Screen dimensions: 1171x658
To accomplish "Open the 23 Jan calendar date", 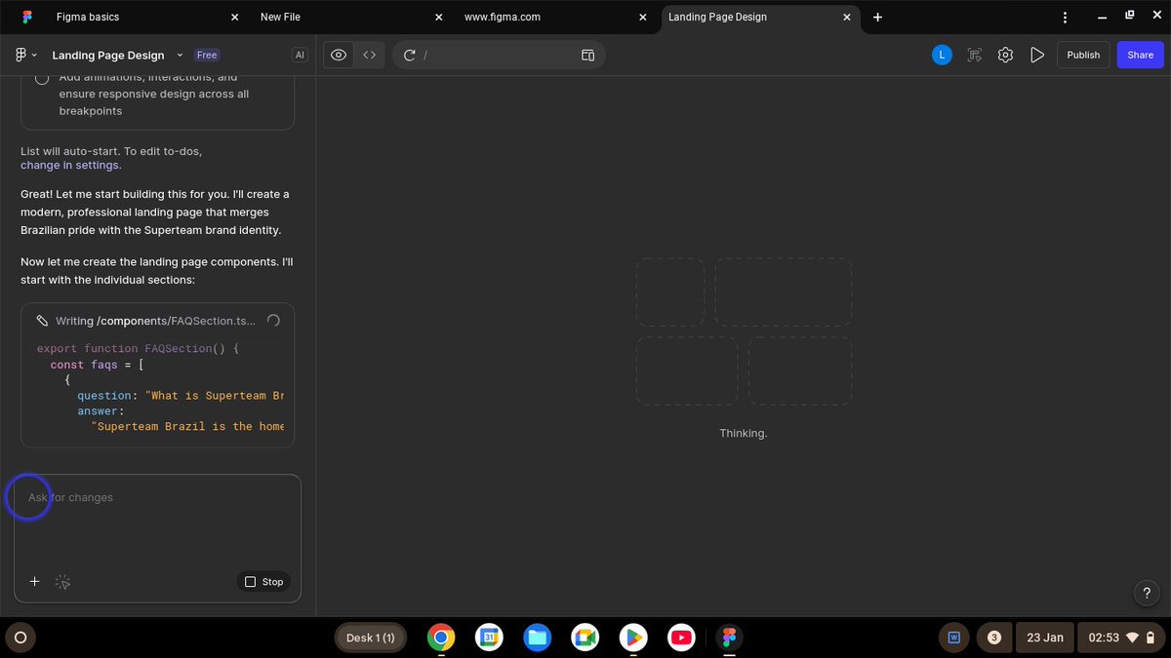I will [x=1045, y=638].
